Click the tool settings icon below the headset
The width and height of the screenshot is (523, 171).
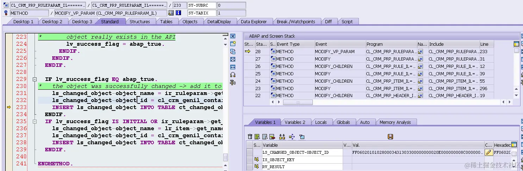[233, 82]
